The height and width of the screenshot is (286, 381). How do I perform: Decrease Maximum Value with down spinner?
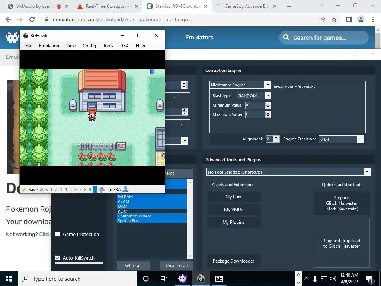[x=268, y=116]
